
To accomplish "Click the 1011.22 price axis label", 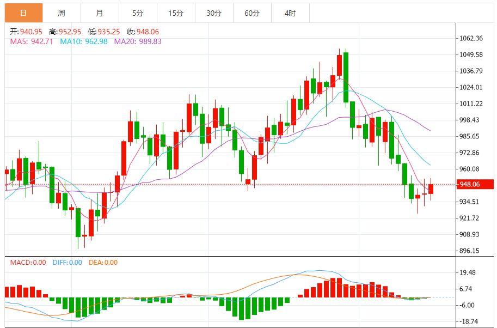I will tap(471, 104).
